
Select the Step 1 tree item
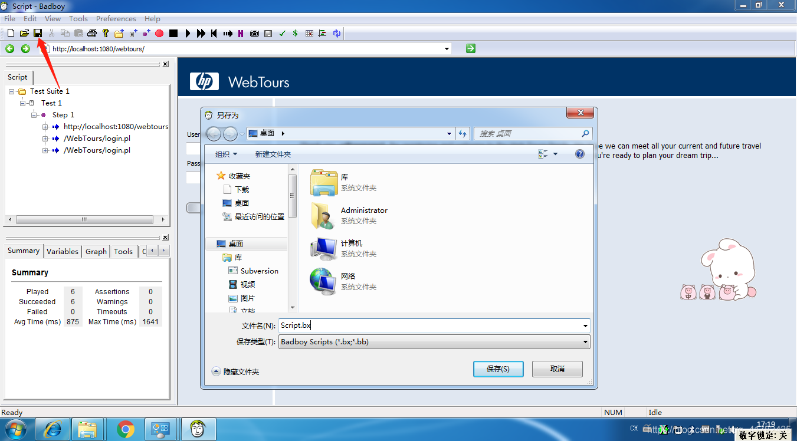(x=63, y=115)
